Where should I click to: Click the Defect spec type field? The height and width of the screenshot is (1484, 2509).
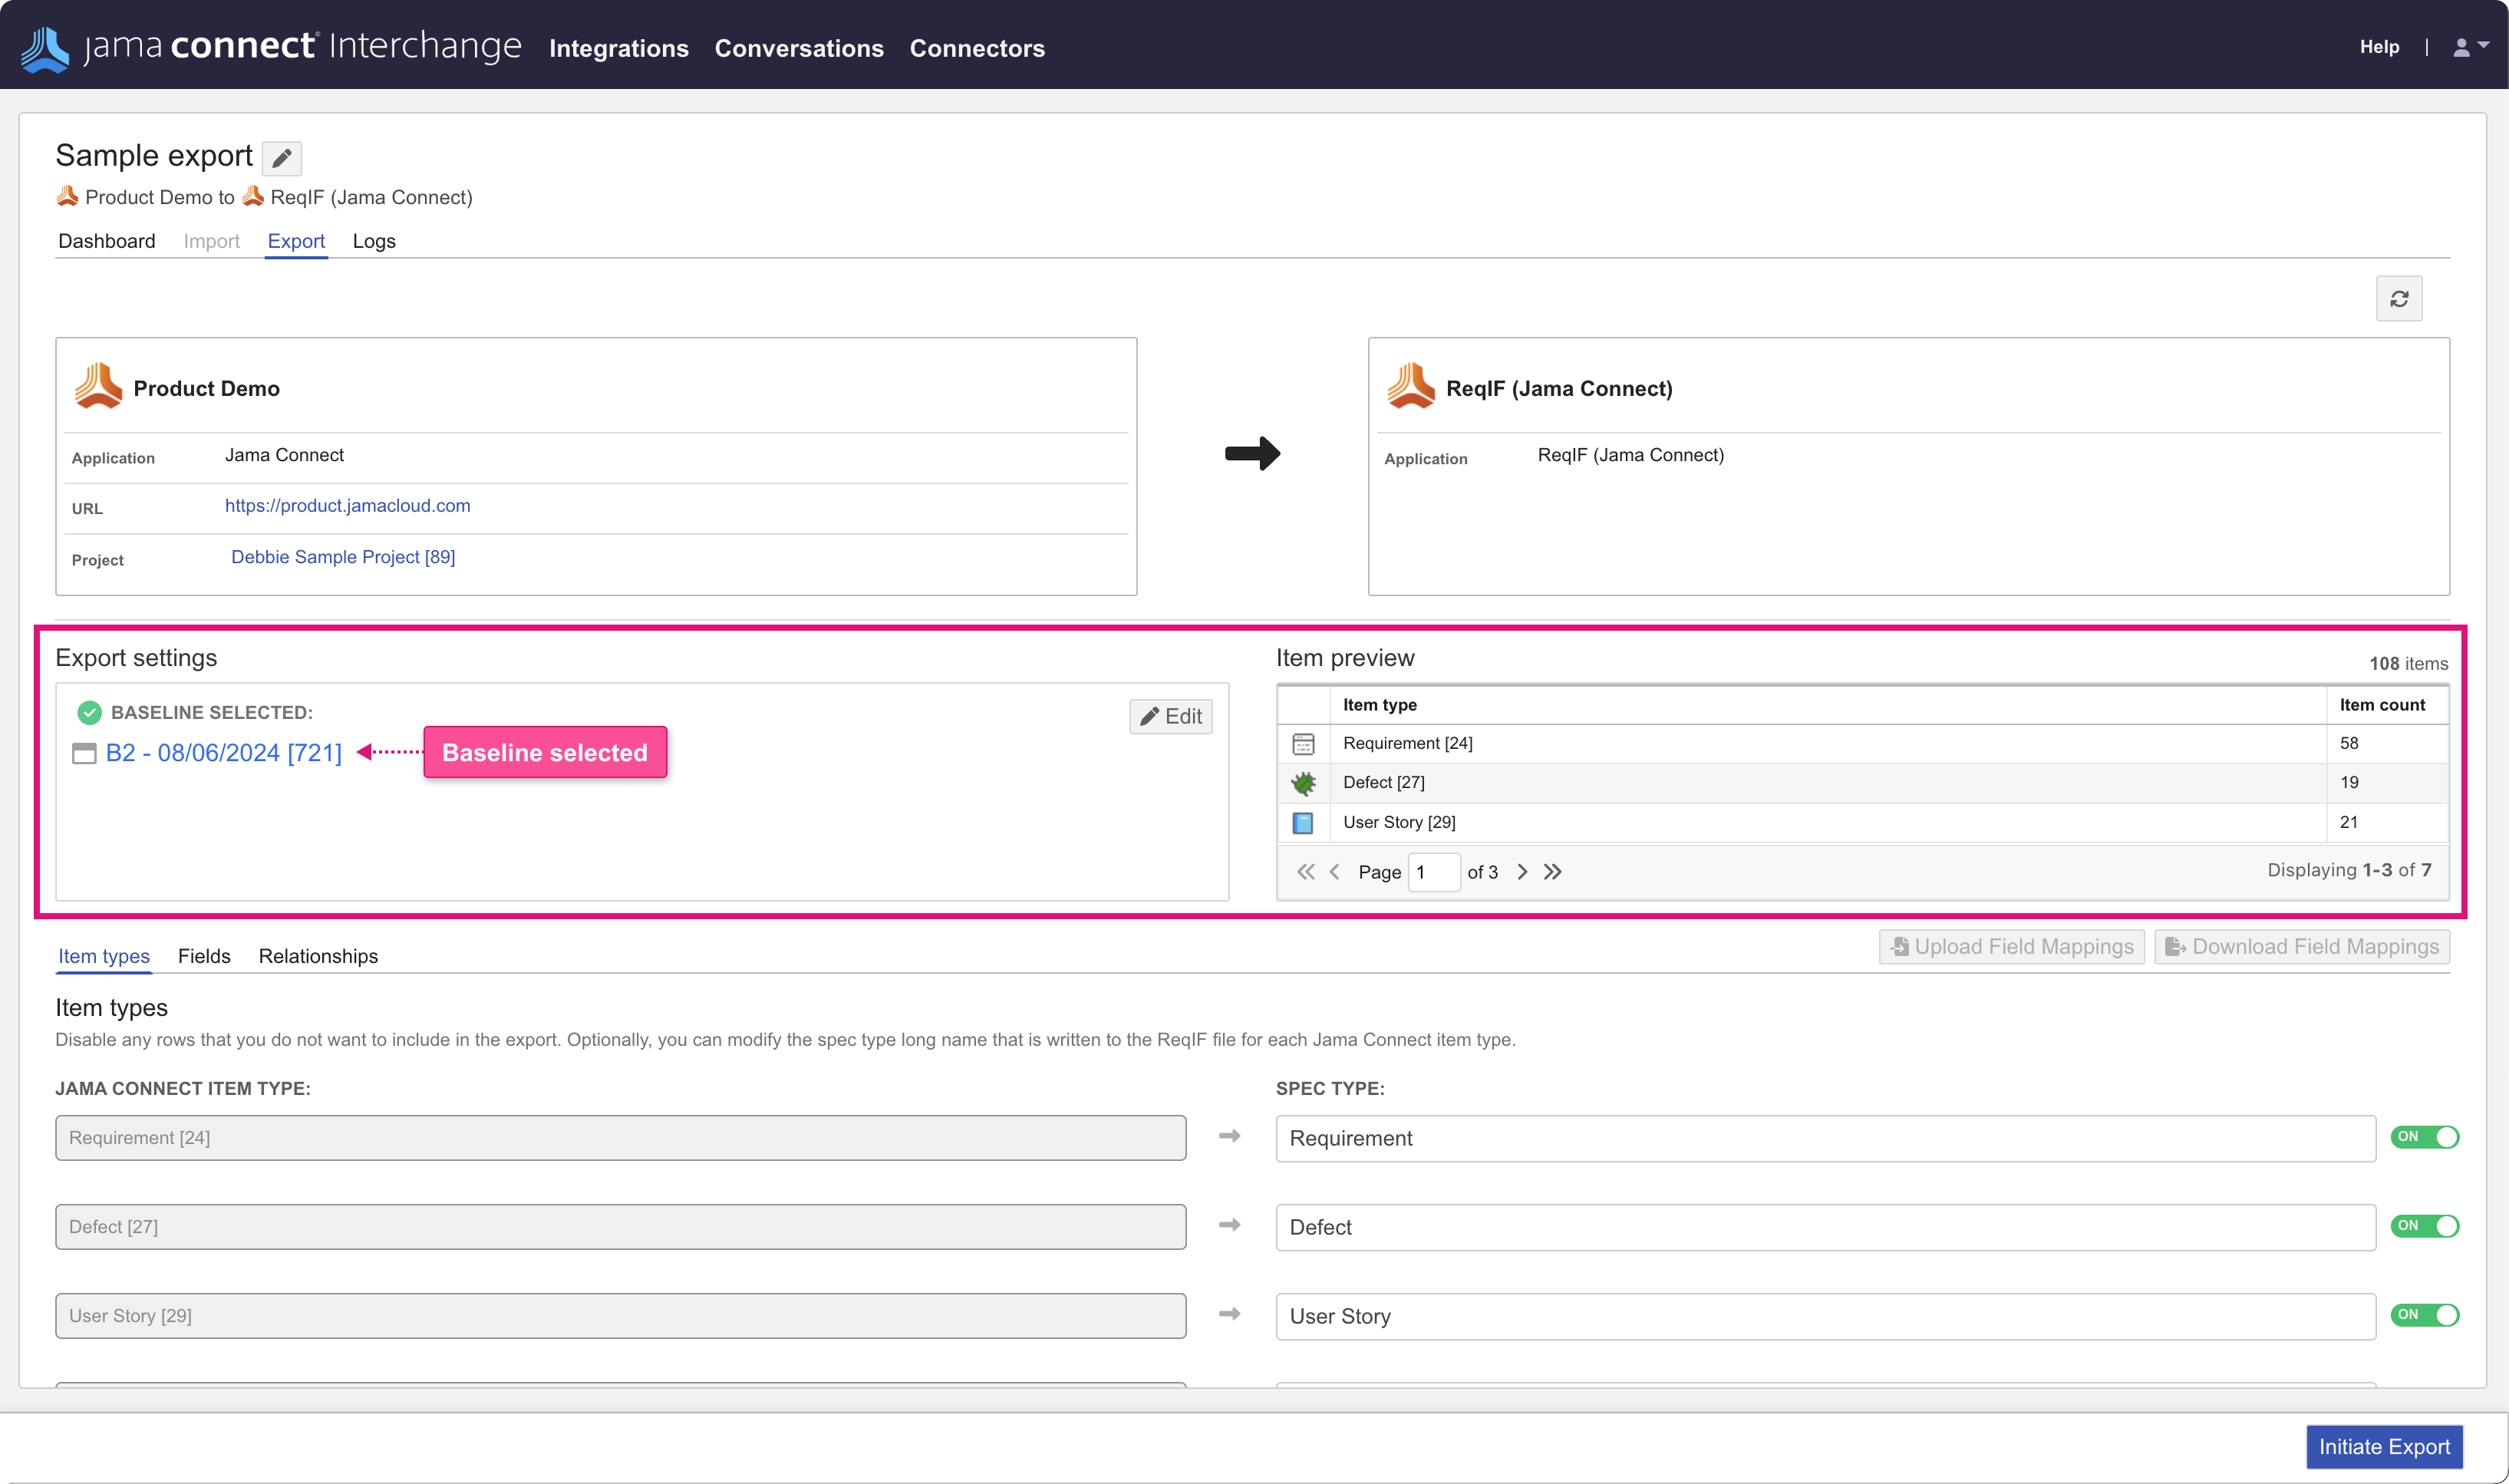click(x=1825, y=1227)
